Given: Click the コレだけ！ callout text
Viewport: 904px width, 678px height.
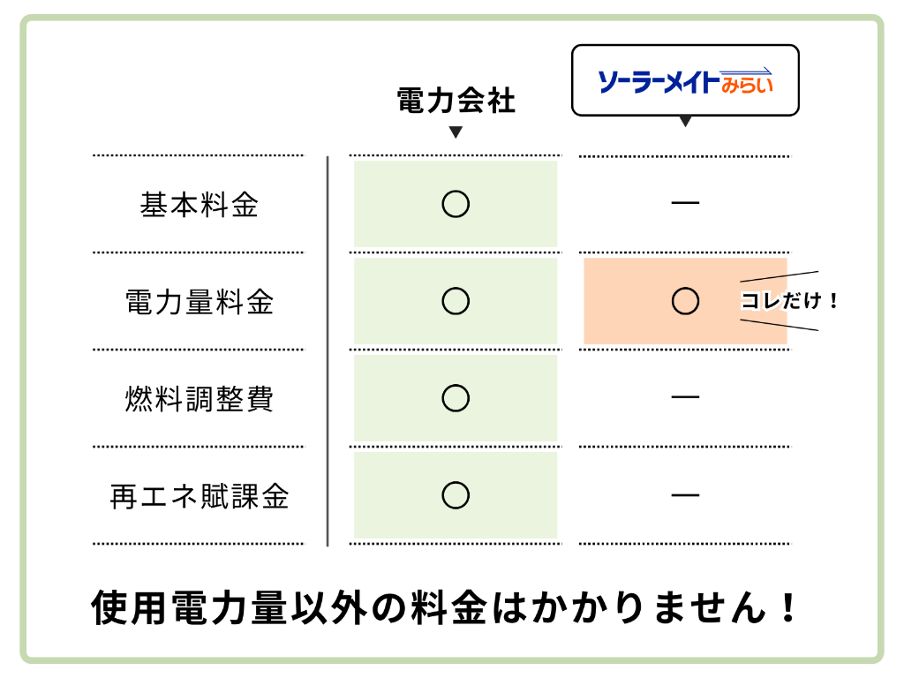Looking at the screenshot, I should tap(789, 301).
